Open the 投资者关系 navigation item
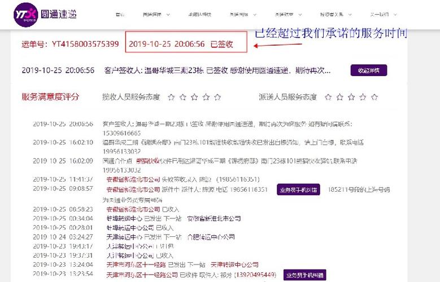Screen dimensions: 440x282 [x=332, y=15]
